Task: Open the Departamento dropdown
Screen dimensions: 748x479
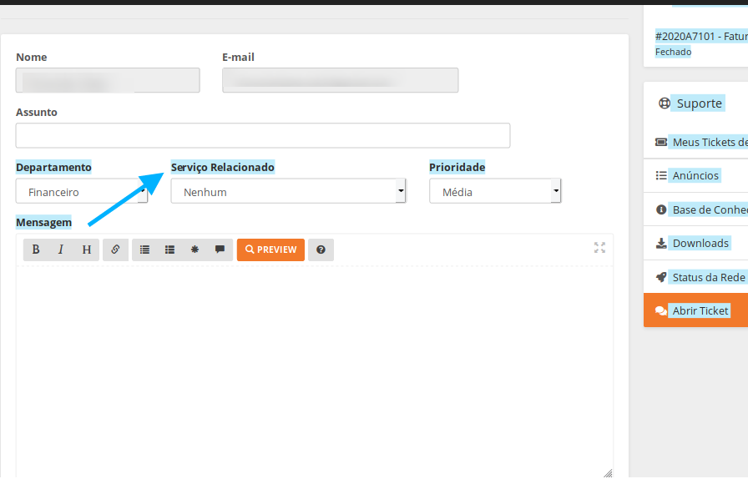Action: click(81, 192)
